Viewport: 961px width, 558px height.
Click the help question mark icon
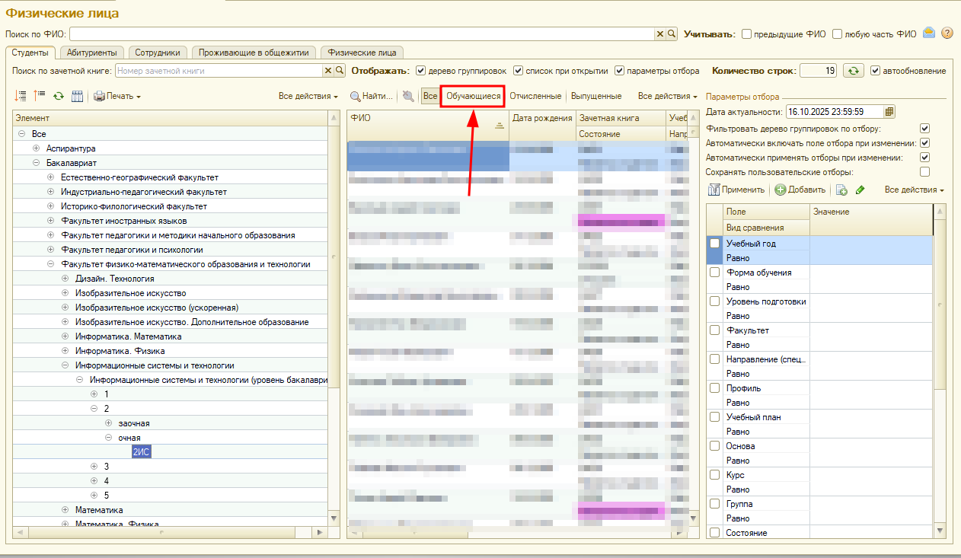point(947,33)
